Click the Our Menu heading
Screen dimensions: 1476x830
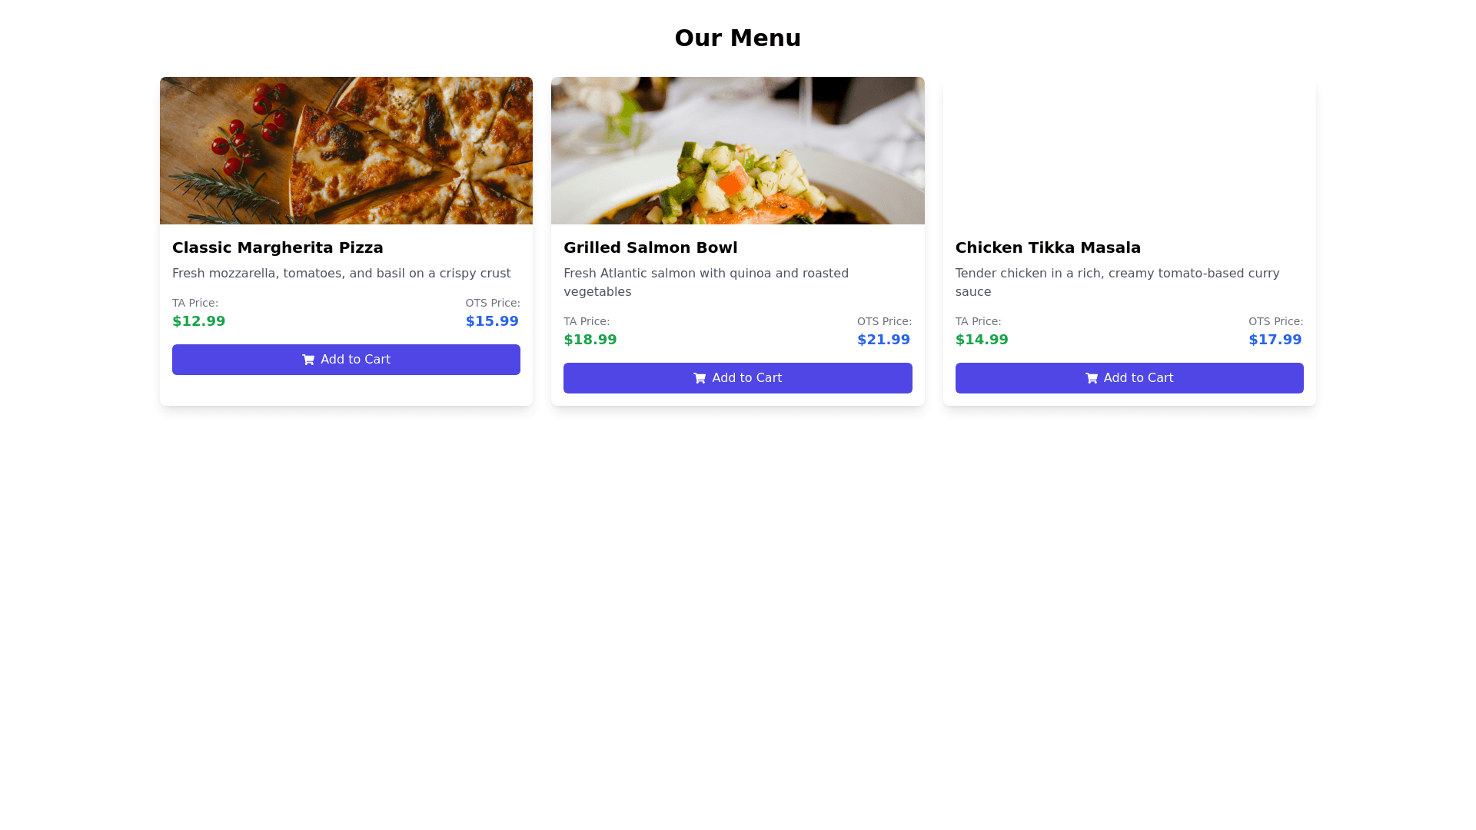(737, 38)
